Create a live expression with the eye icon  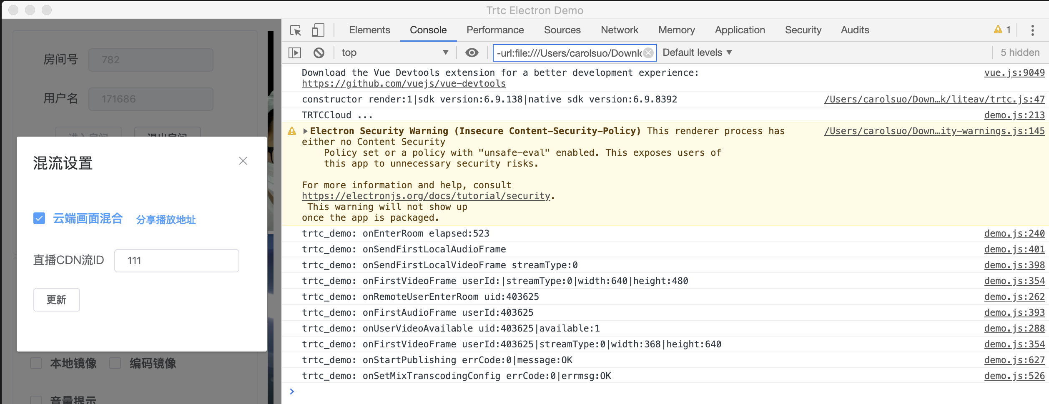[472, 52]
